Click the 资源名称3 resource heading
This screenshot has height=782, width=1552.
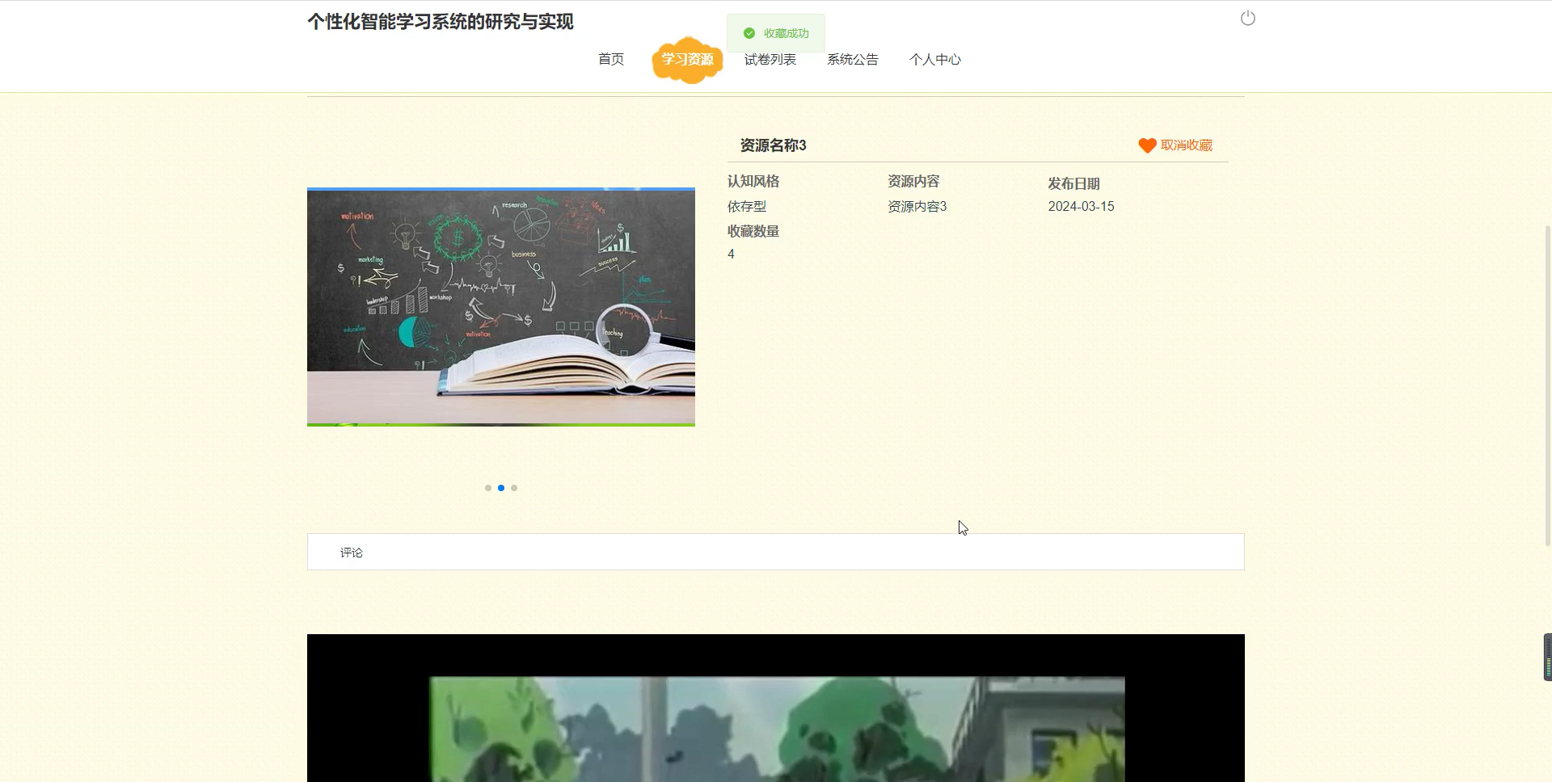pyautogui.click(x=774, y=145)
